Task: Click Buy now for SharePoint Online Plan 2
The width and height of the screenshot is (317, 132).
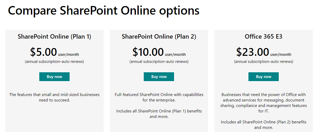Action: 159,77
